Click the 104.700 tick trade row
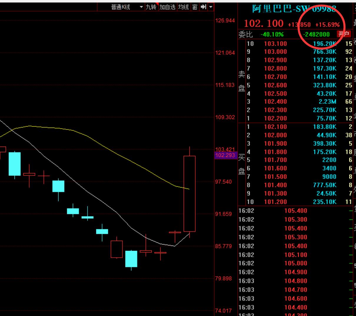This screenshot has height=316, width=356. click(x=295, y=290)
